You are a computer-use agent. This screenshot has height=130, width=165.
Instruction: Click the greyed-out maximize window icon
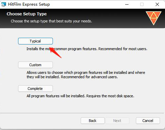click(x=142, y=4)
